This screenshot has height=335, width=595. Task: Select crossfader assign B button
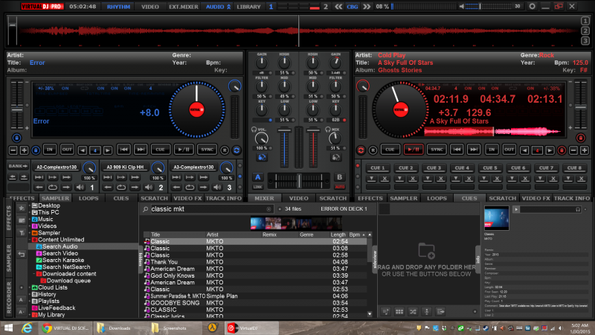[339, 177]
